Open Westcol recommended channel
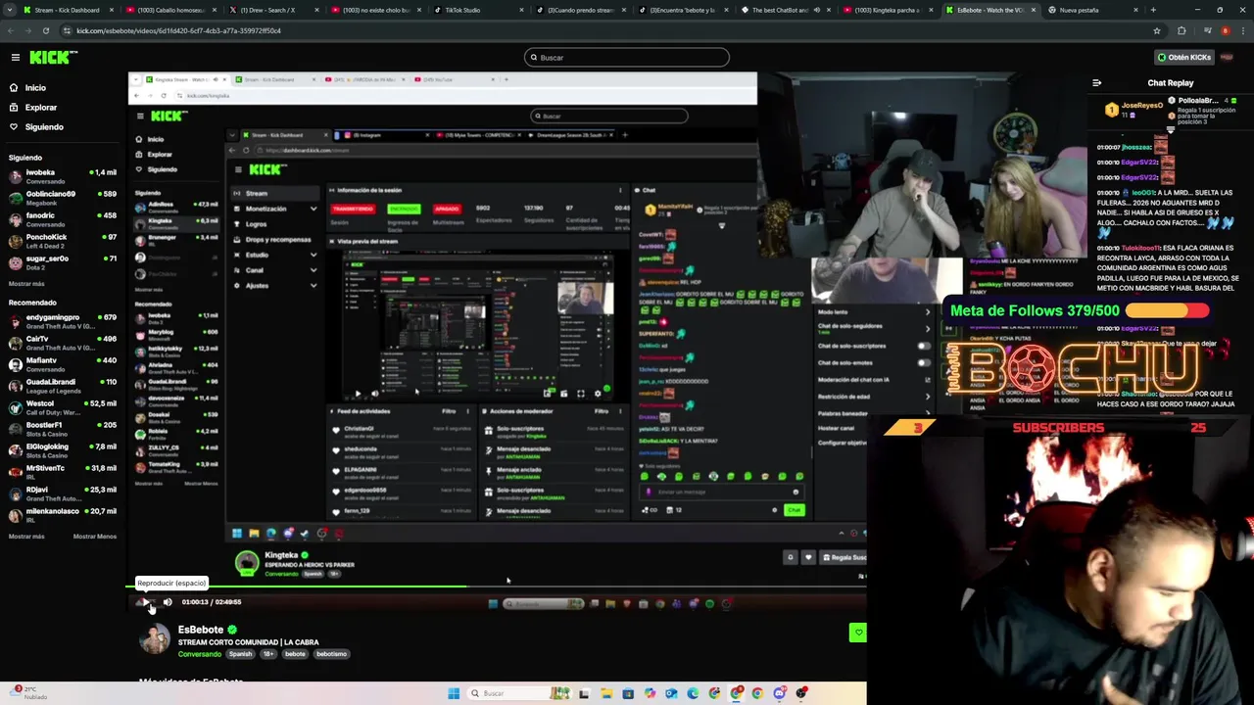Screen dimensions: 1254x705 (63, 407)
